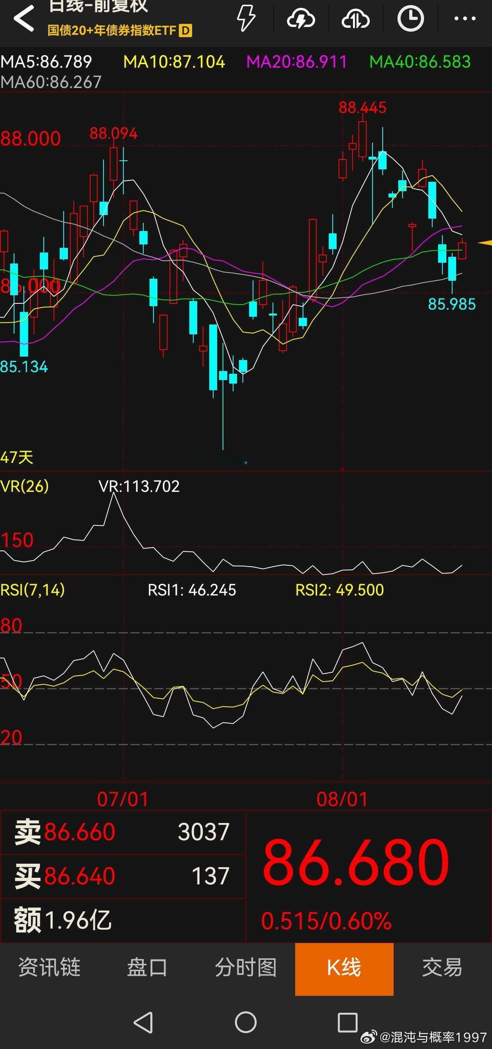Tap the 47天 range label
492x1049 pixels.
[17, 457]
